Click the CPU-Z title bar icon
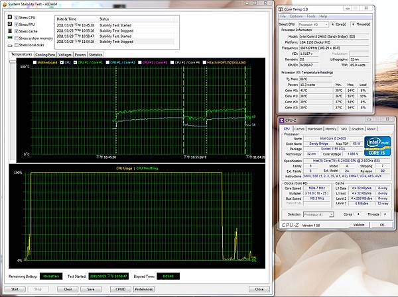Viewport: 398px width, 297px height. tap(281, 120)
